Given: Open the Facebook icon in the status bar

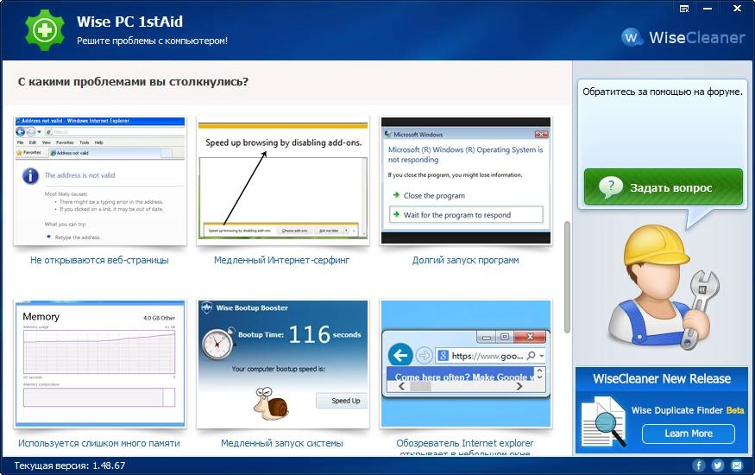Looking at the screenshot, I should pos(699,465).
